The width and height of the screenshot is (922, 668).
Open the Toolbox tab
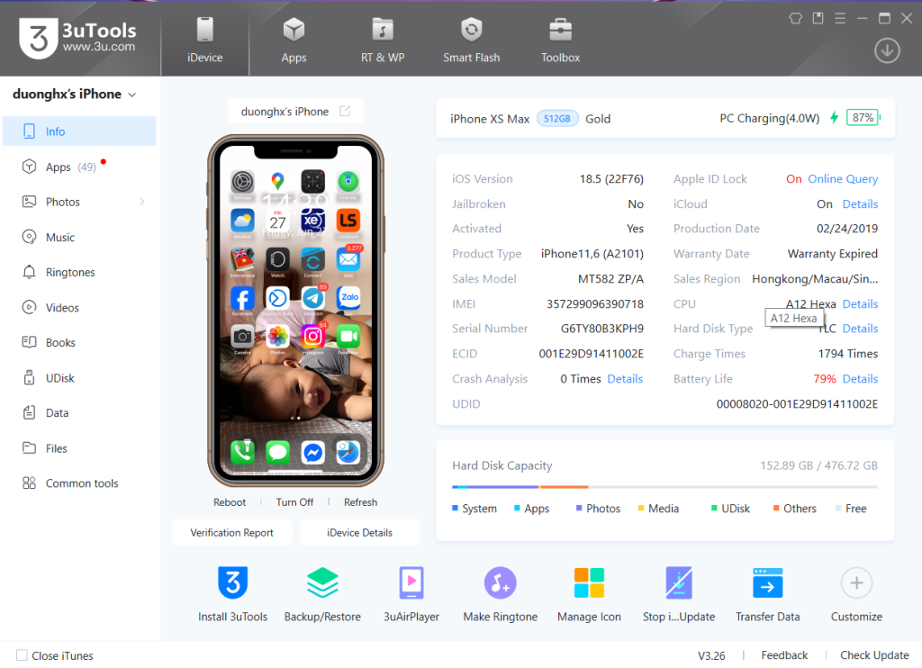[560, 40]
